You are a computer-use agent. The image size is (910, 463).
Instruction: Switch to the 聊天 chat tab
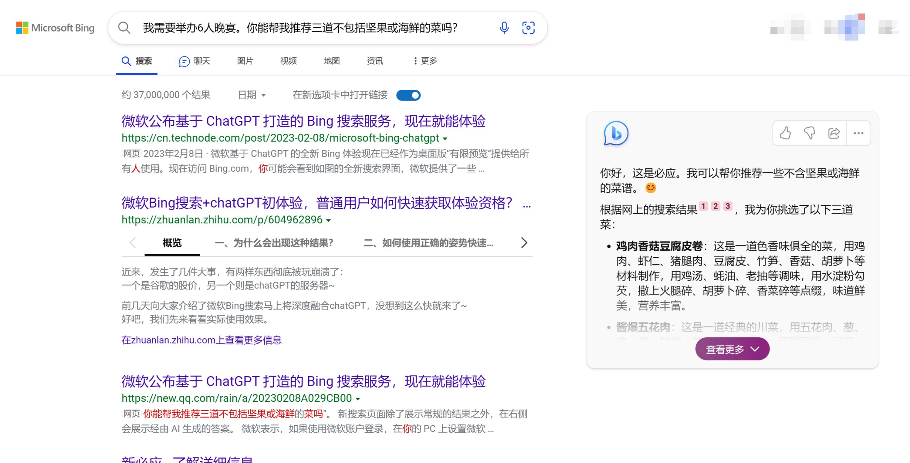194,61
